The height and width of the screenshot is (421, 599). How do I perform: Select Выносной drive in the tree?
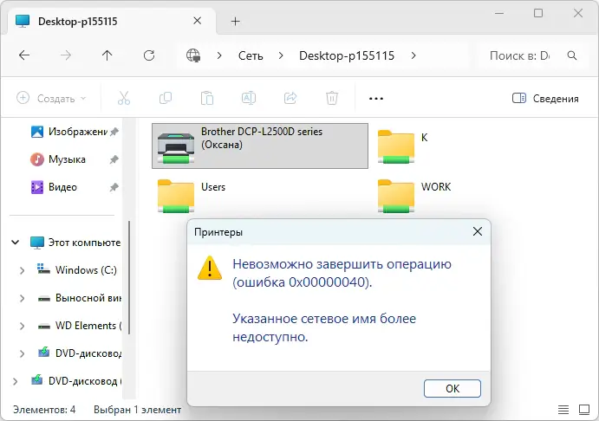(80, 298)
